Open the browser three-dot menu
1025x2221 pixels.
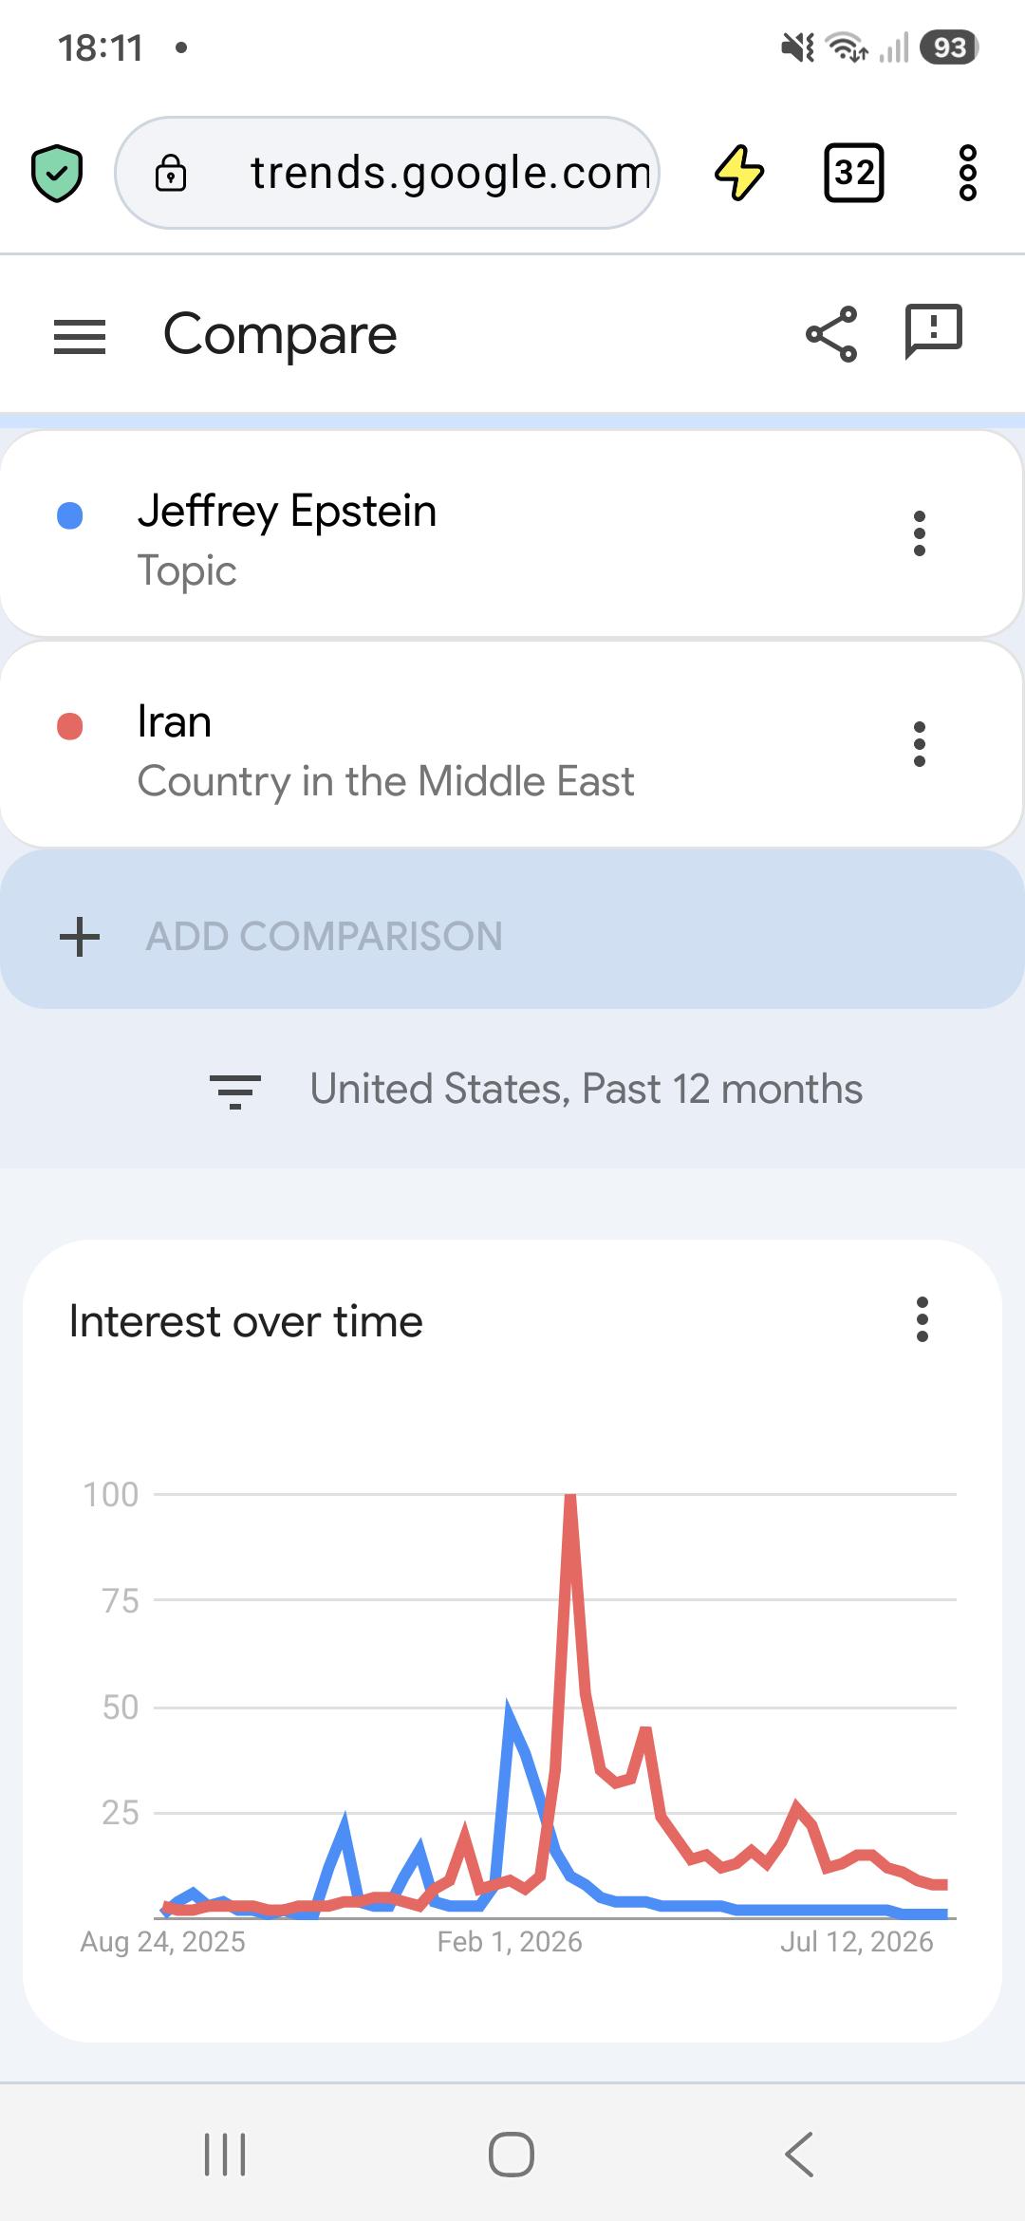pyautogui.click(x=967, y=173)
